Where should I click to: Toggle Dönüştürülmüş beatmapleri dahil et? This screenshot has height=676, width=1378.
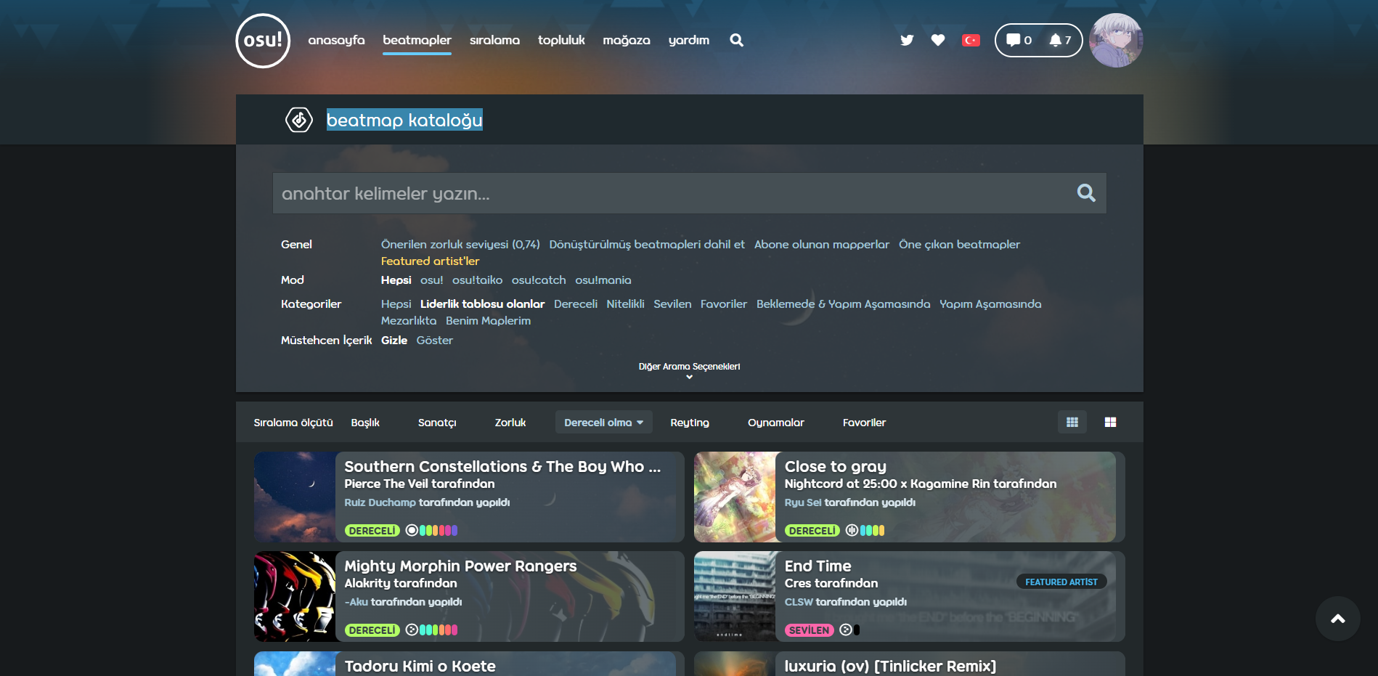click(x=647, y=245)
